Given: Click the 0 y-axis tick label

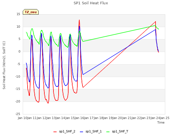Looking at the screenshot, I should [19, 52].
